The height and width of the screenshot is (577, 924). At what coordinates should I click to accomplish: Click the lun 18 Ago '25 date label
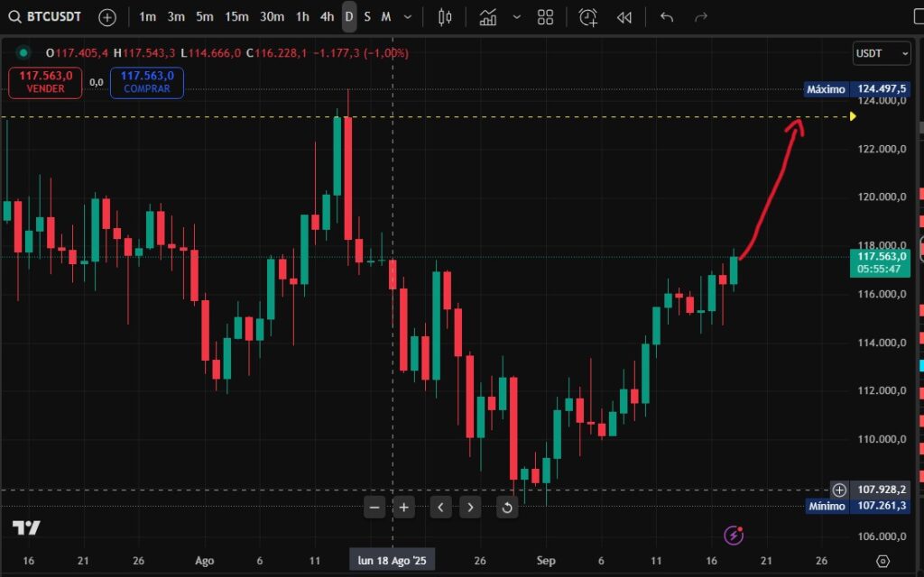392,560
